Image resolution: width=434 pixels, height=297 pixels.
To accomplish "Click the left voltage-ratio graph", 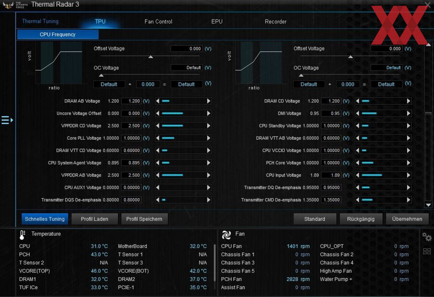I will point(59,63).
